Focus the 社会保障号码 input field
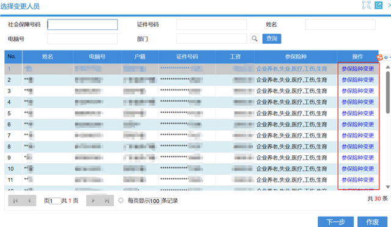This screenshot has width=391, height=227. [82, 24]
